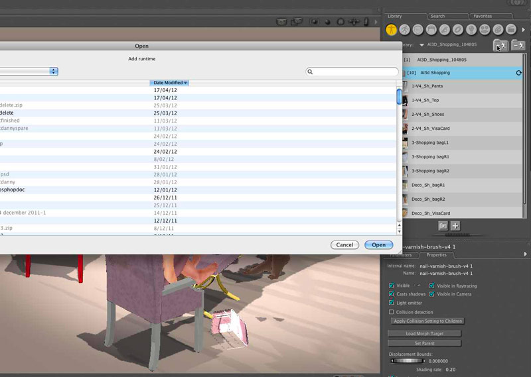Select the Lights library category bulb icon
This screenshot has height=377, width=531.
click(471, 30)
